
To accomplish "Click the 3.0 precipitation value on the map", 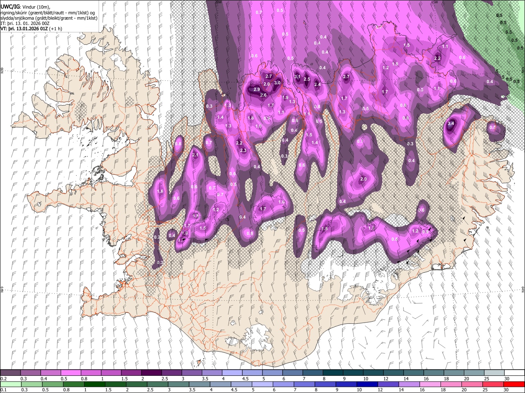I will [277, 83].
